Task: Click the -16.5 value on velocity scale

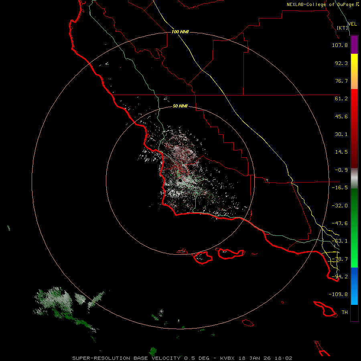Action: click(x=340, y=188)
